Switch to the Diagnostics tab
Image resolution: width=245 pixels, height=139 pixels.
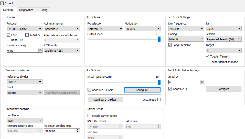[26, 10]
